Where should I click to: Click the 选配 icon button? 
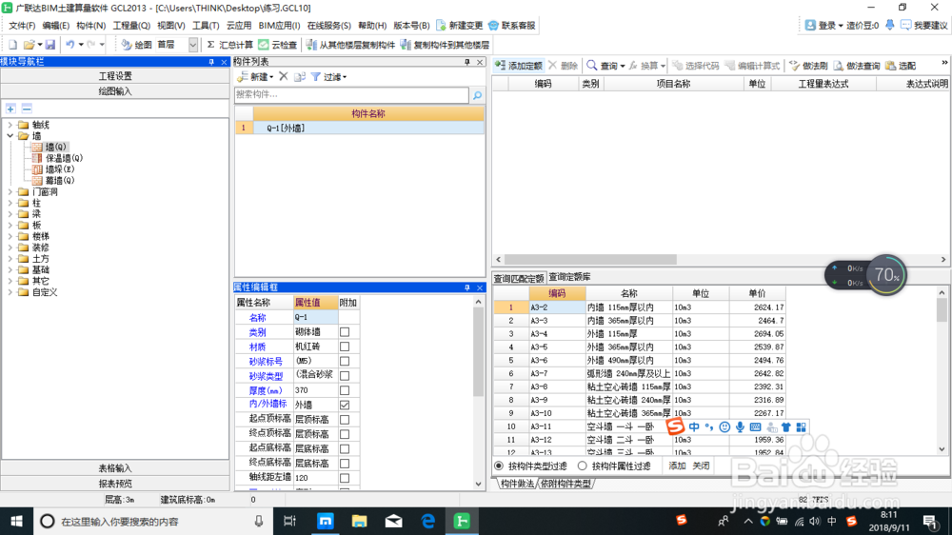coord(901,66)
